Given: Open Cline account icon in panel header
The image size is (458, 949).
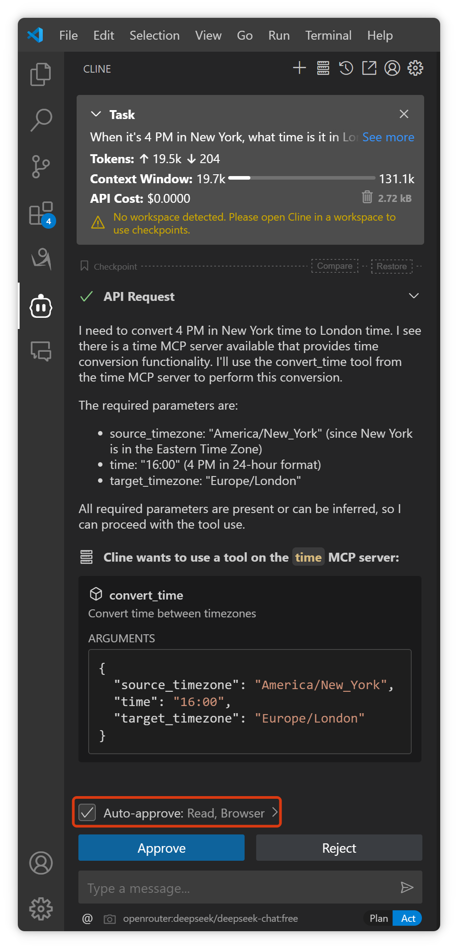Looking at the screenshot, I should click(x=392, y=68).
